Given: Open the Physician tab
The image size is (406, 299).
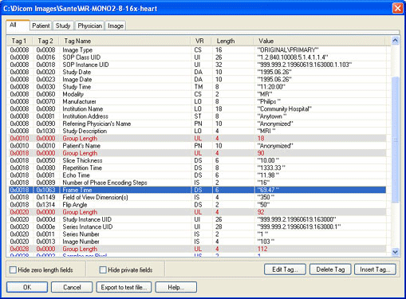Looking at the screenshot, I should point(89,26).
